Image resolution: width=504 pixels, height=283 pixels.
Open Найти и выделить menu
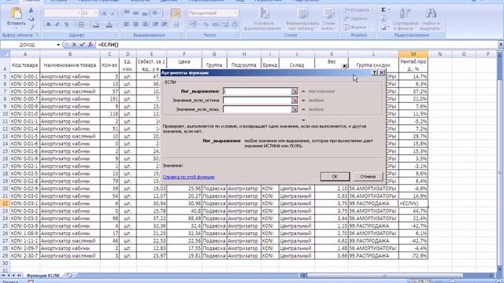point(431,19)
